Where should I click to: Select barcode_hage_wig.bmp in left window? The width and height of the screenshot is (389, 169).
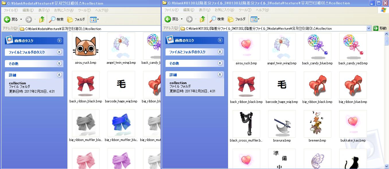(121, 85)
